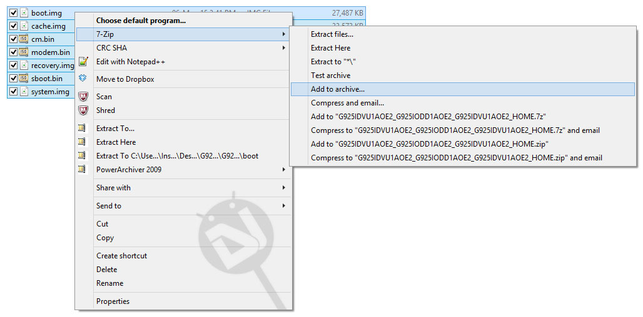Screen dimensions: 643x317
Task: Choose McAfee Scan option
Action: click(x=104, y=97)
